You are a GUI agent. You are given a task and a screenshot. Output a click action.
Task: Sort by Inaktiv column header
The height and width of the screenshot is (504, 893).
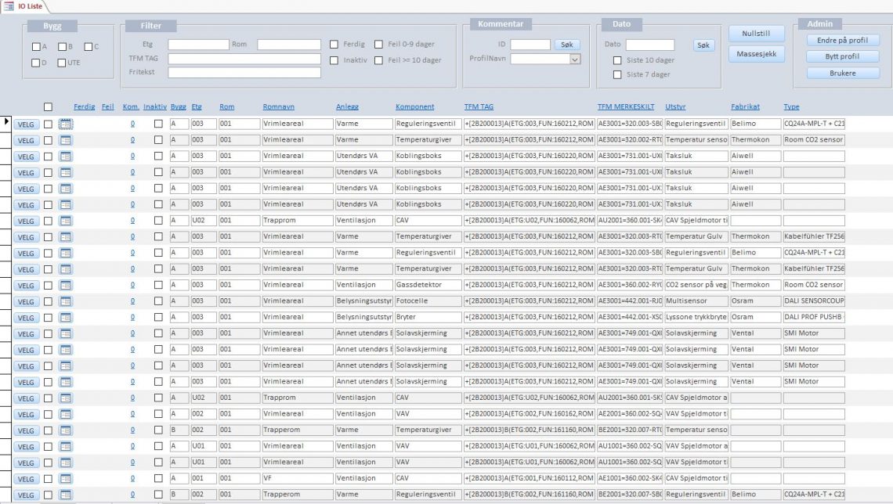[155, 107]
